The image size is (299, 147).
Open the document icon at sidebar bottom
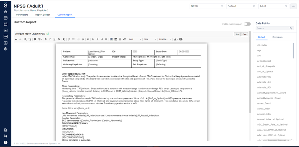click(5, 130)
